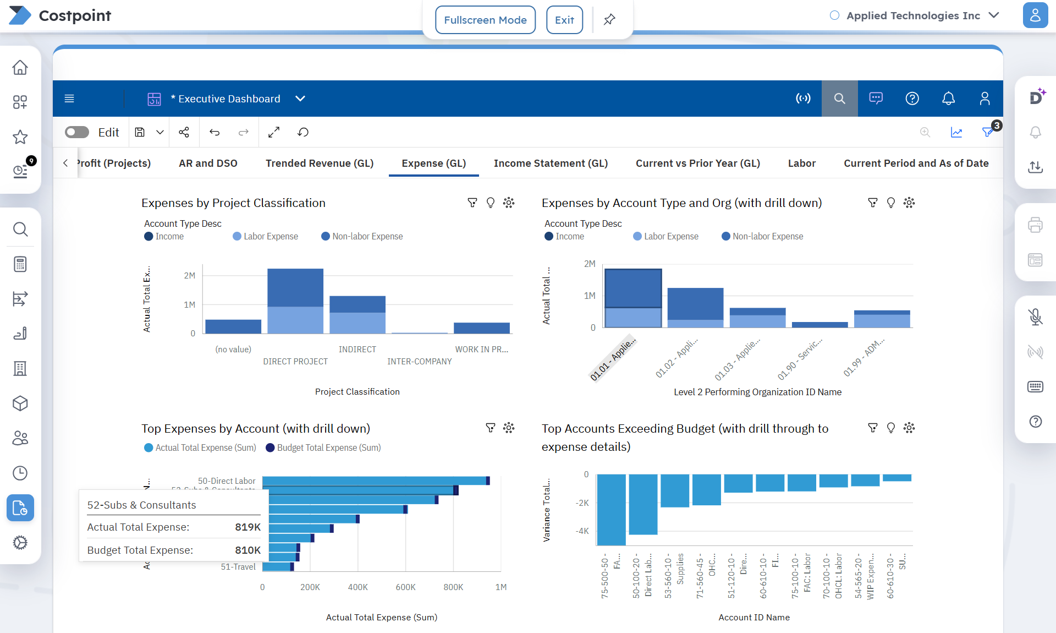
Task: Open the Labor tab
Action: pos(801,163)
